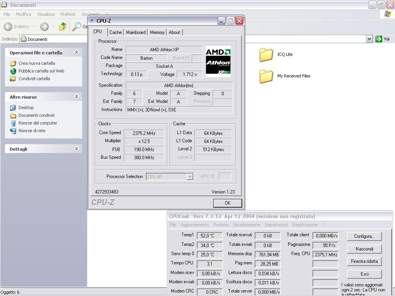Click the Windows flag logo in Explorer
The width and height of the screenshot is (395, 296).
[387, 14]
